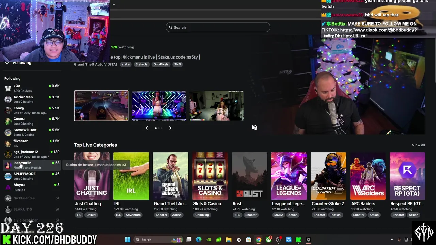Click the microphone tray icon
Screen dimensions: 436x245
(399, 240)
